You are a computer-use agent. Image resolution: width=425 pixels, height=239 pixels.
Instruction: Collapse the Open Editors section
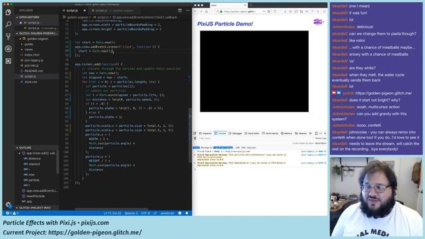point(37,17)
